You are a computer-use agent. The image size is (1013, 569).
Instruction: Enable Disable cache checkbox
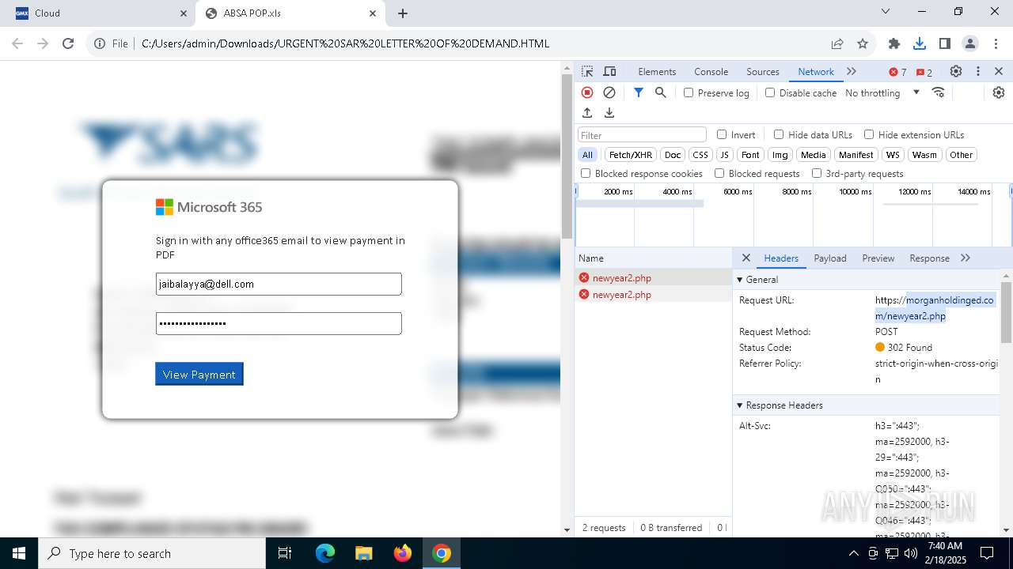click(x=770, y=92)
